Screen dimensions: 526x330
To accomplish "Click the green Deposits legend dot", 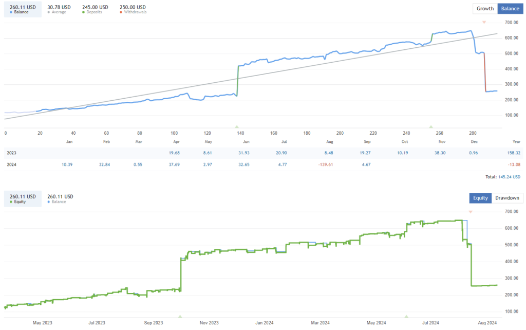I will [84, 12].
